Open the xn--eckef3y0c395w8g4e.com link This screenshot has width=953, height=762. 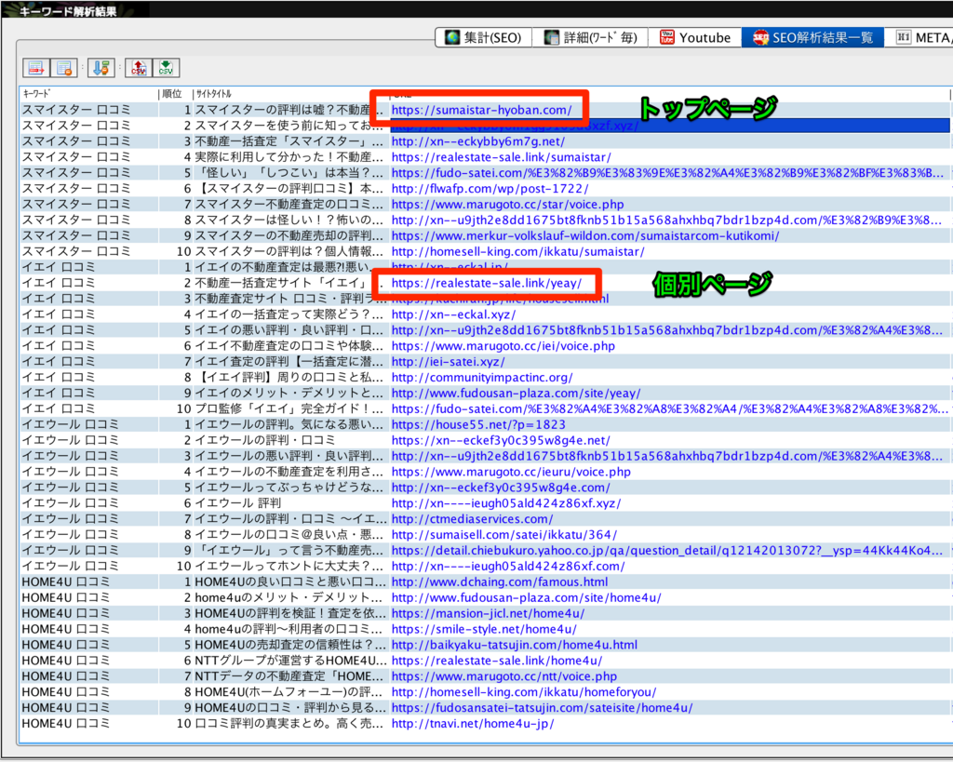pyautogui.click(x=501, y=488)
